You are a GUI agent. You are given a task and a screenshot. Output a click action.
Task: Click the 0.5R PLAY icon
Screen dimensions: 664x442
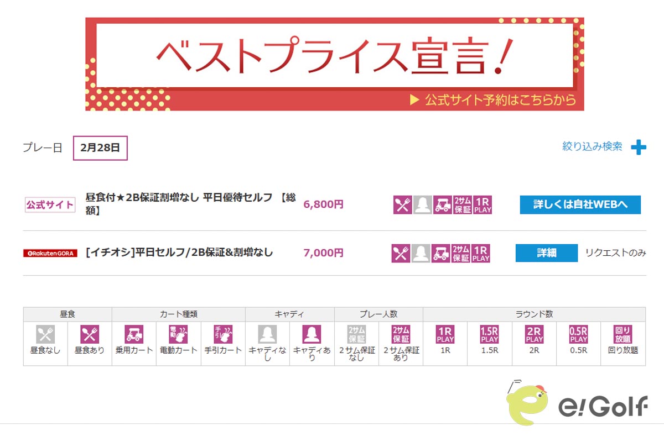coord(578,335)
